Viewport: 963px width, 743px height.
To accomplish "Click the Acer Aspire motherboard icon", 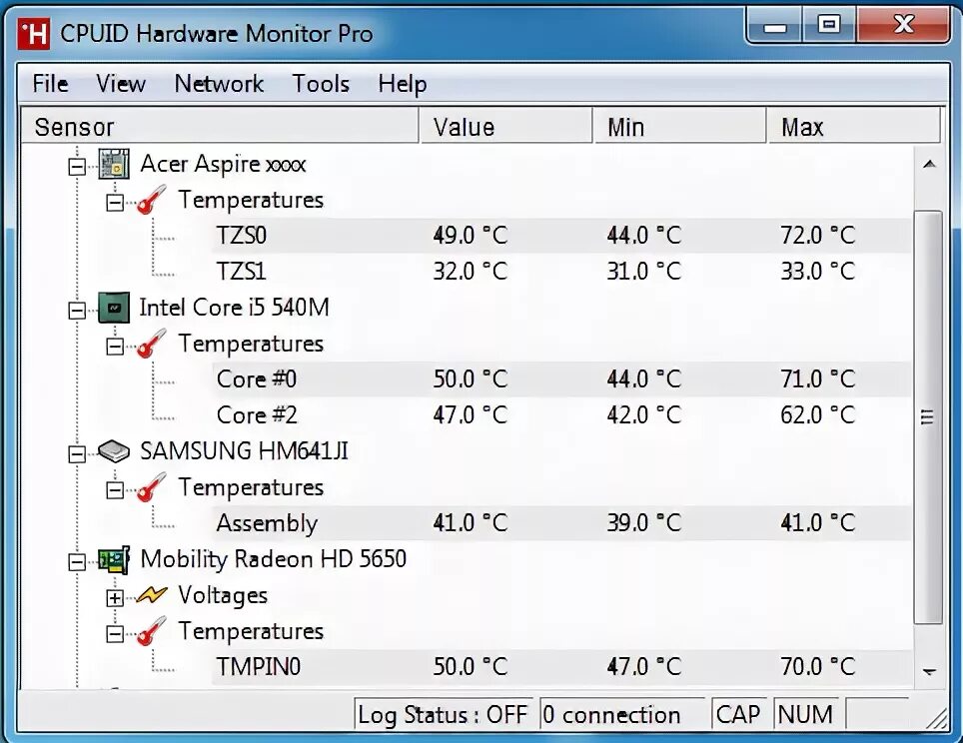I will 114,164.
